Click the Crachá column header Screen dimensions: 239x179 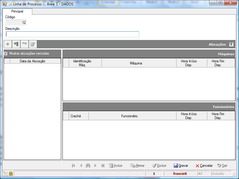point(79,116)
